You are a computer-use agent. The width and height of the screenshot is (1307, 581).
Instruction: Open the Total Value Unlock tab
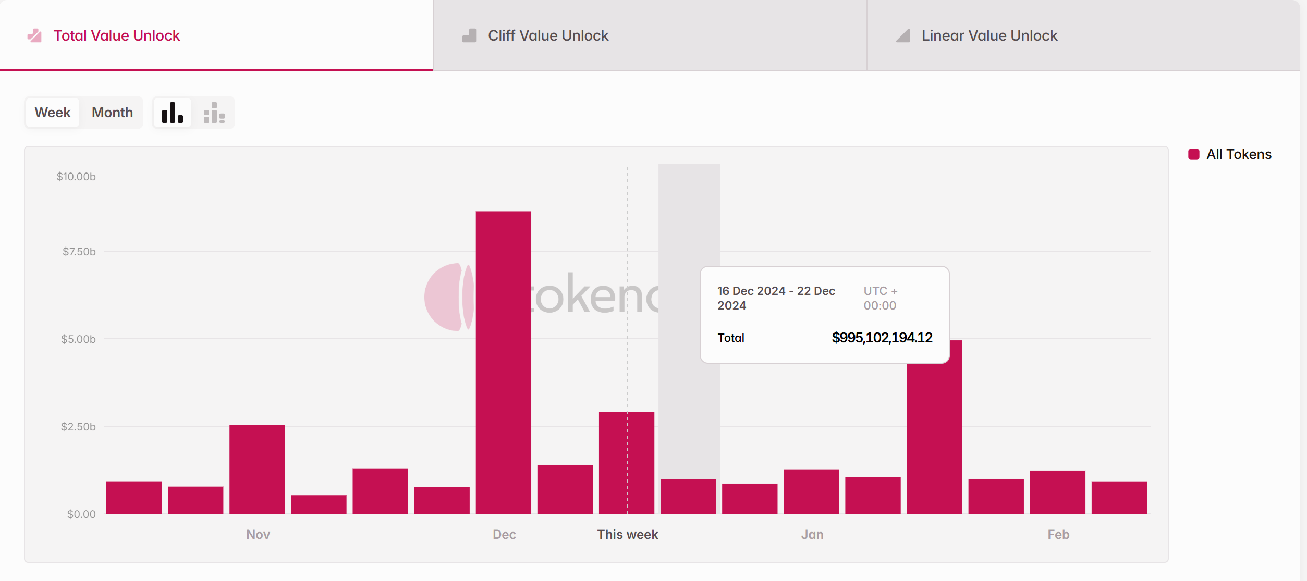[x=216, y=35]
